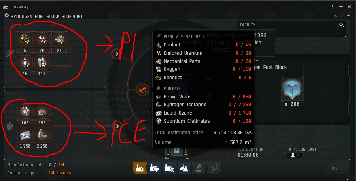
Task: Select the Material Efficiency research icon
Action: 154,168
